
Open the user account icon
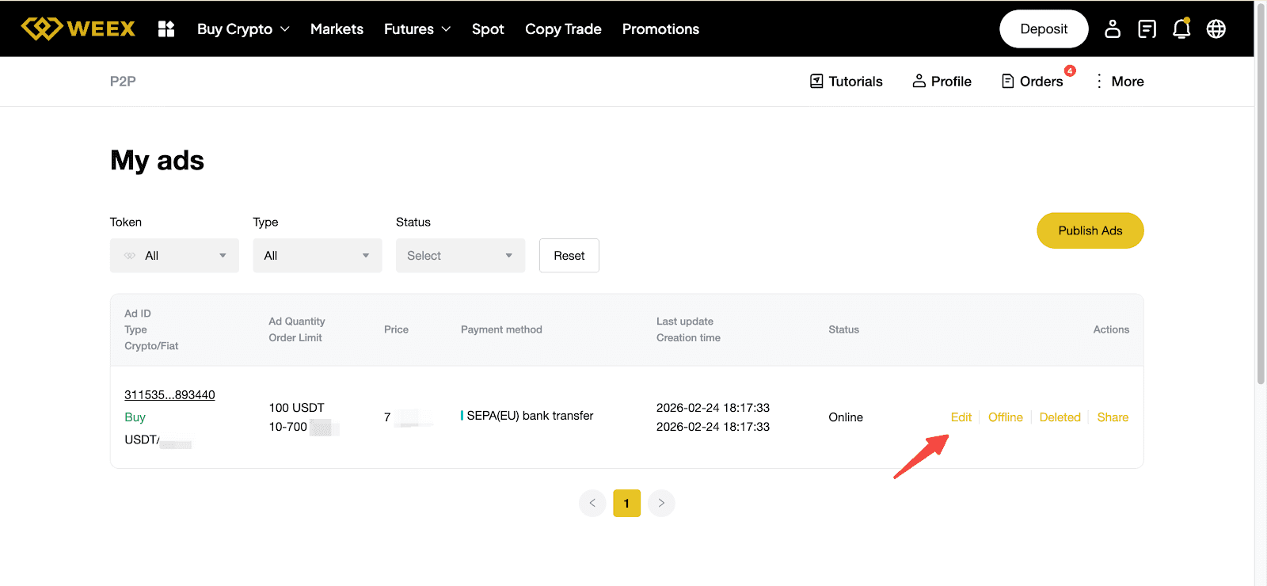[x=1113, y=29]
